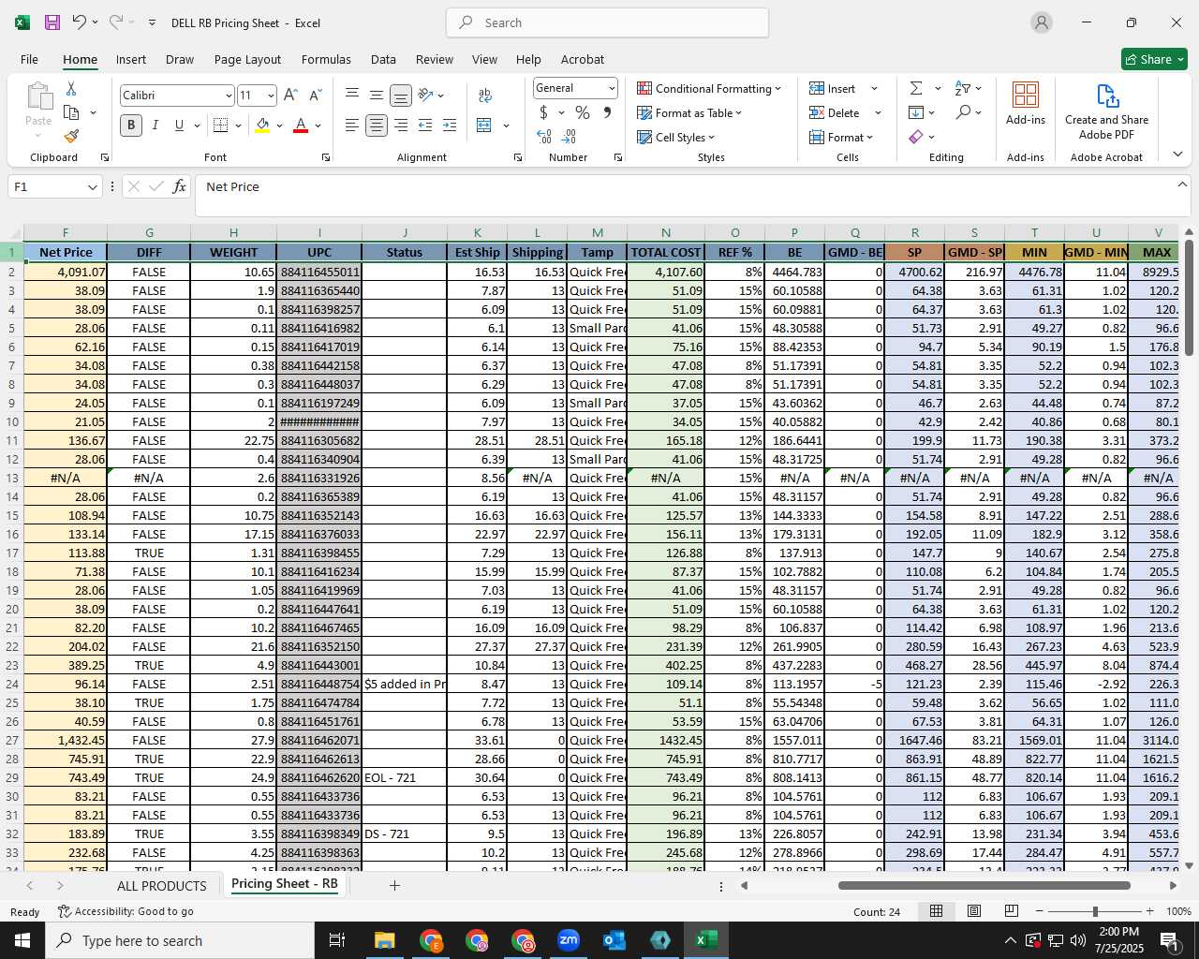
Task: Toggle Bottom Align vertical alignment
Action: click(x=401, y=96)
